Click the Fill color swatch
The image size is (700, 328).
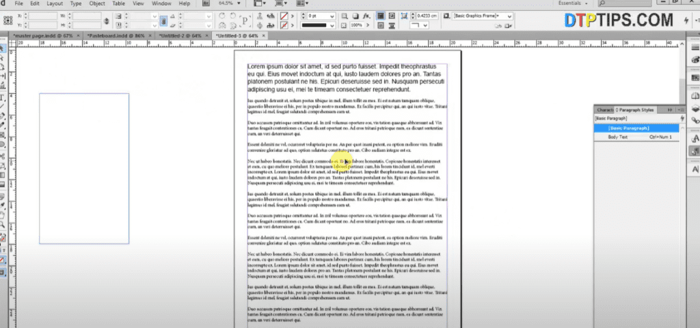pos(284,16)
